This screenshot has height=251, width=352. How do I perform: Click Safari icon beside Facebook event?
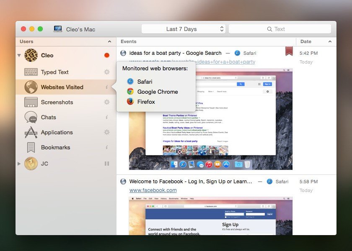[x=269, y=181]
